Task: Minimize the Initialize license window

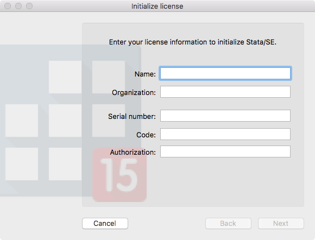Action: [x=18, y=6]
